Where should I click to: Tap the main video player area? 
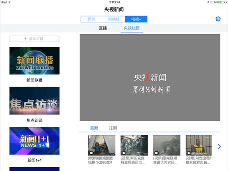[x=150, y=78]
